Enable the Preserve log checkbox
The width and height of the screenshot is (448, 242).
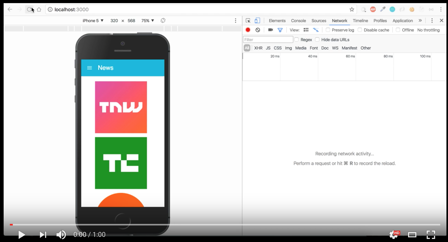pos(327,30)
